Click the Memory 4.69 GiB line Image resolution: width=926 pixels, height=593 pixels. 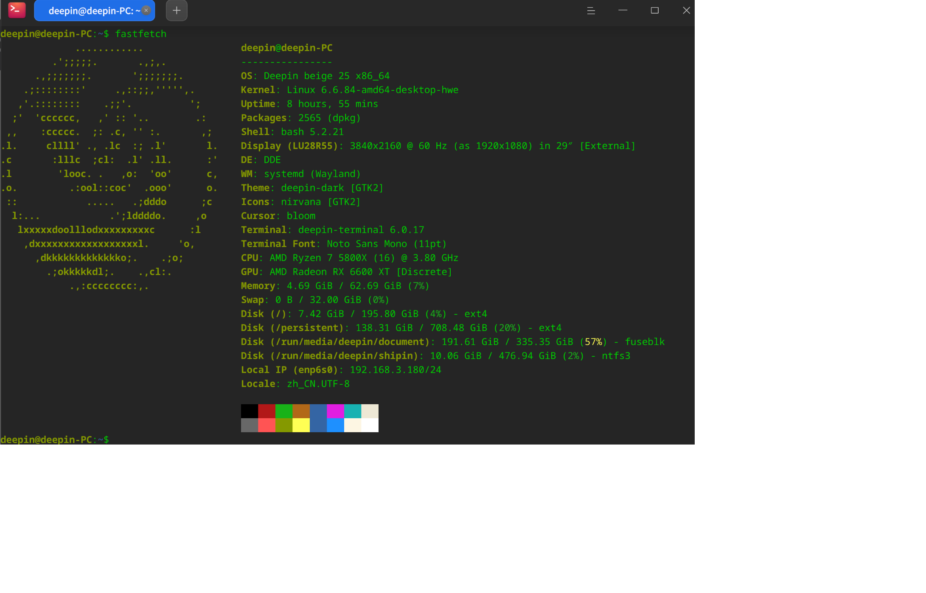coord(335,286)
